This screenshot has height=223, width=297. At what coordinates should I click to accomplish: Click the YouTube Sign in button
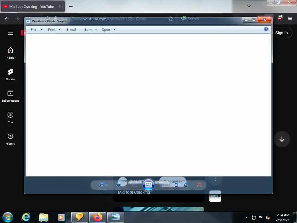pyautogui.click(x=282, y=33)
